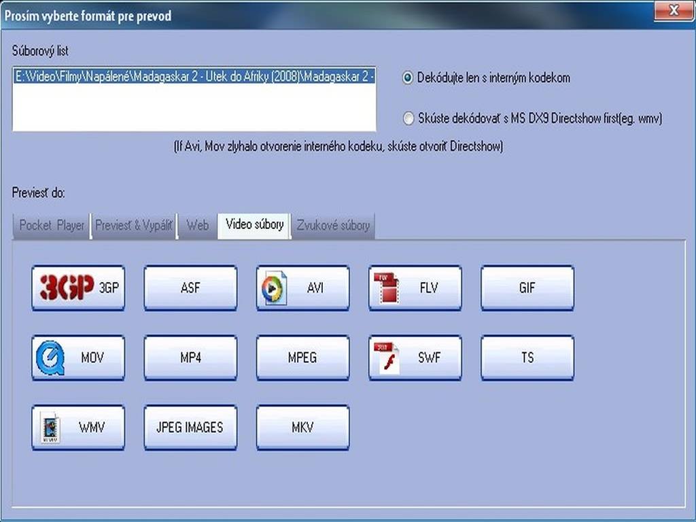
Task: Select the WMV file icon
Action: 50,428
